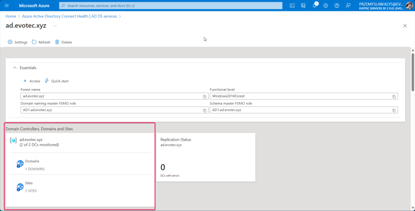Open the Feedback icon in header
This screenshot has width=415, height=211.
(348, 6)
